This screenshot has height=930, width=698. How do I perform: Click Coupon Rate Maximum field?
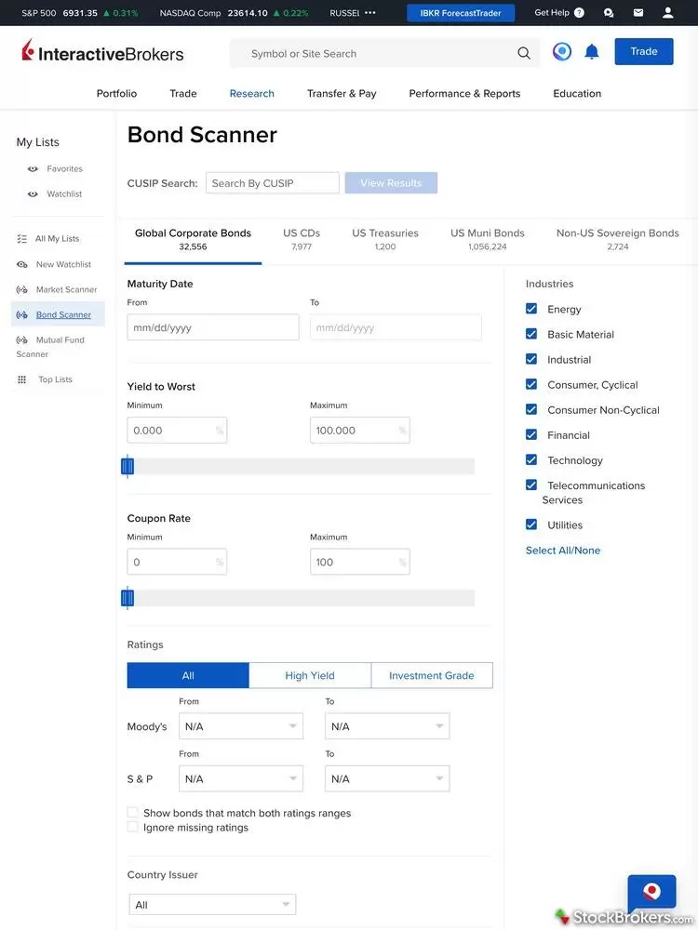coord(359,562)
